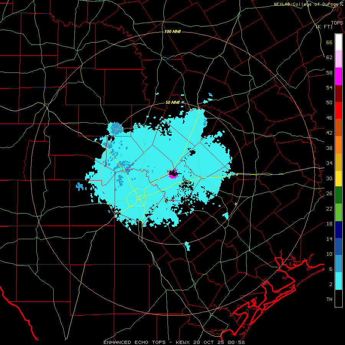
Task: Click the legend value 50
Action: (x=329, y=102)
